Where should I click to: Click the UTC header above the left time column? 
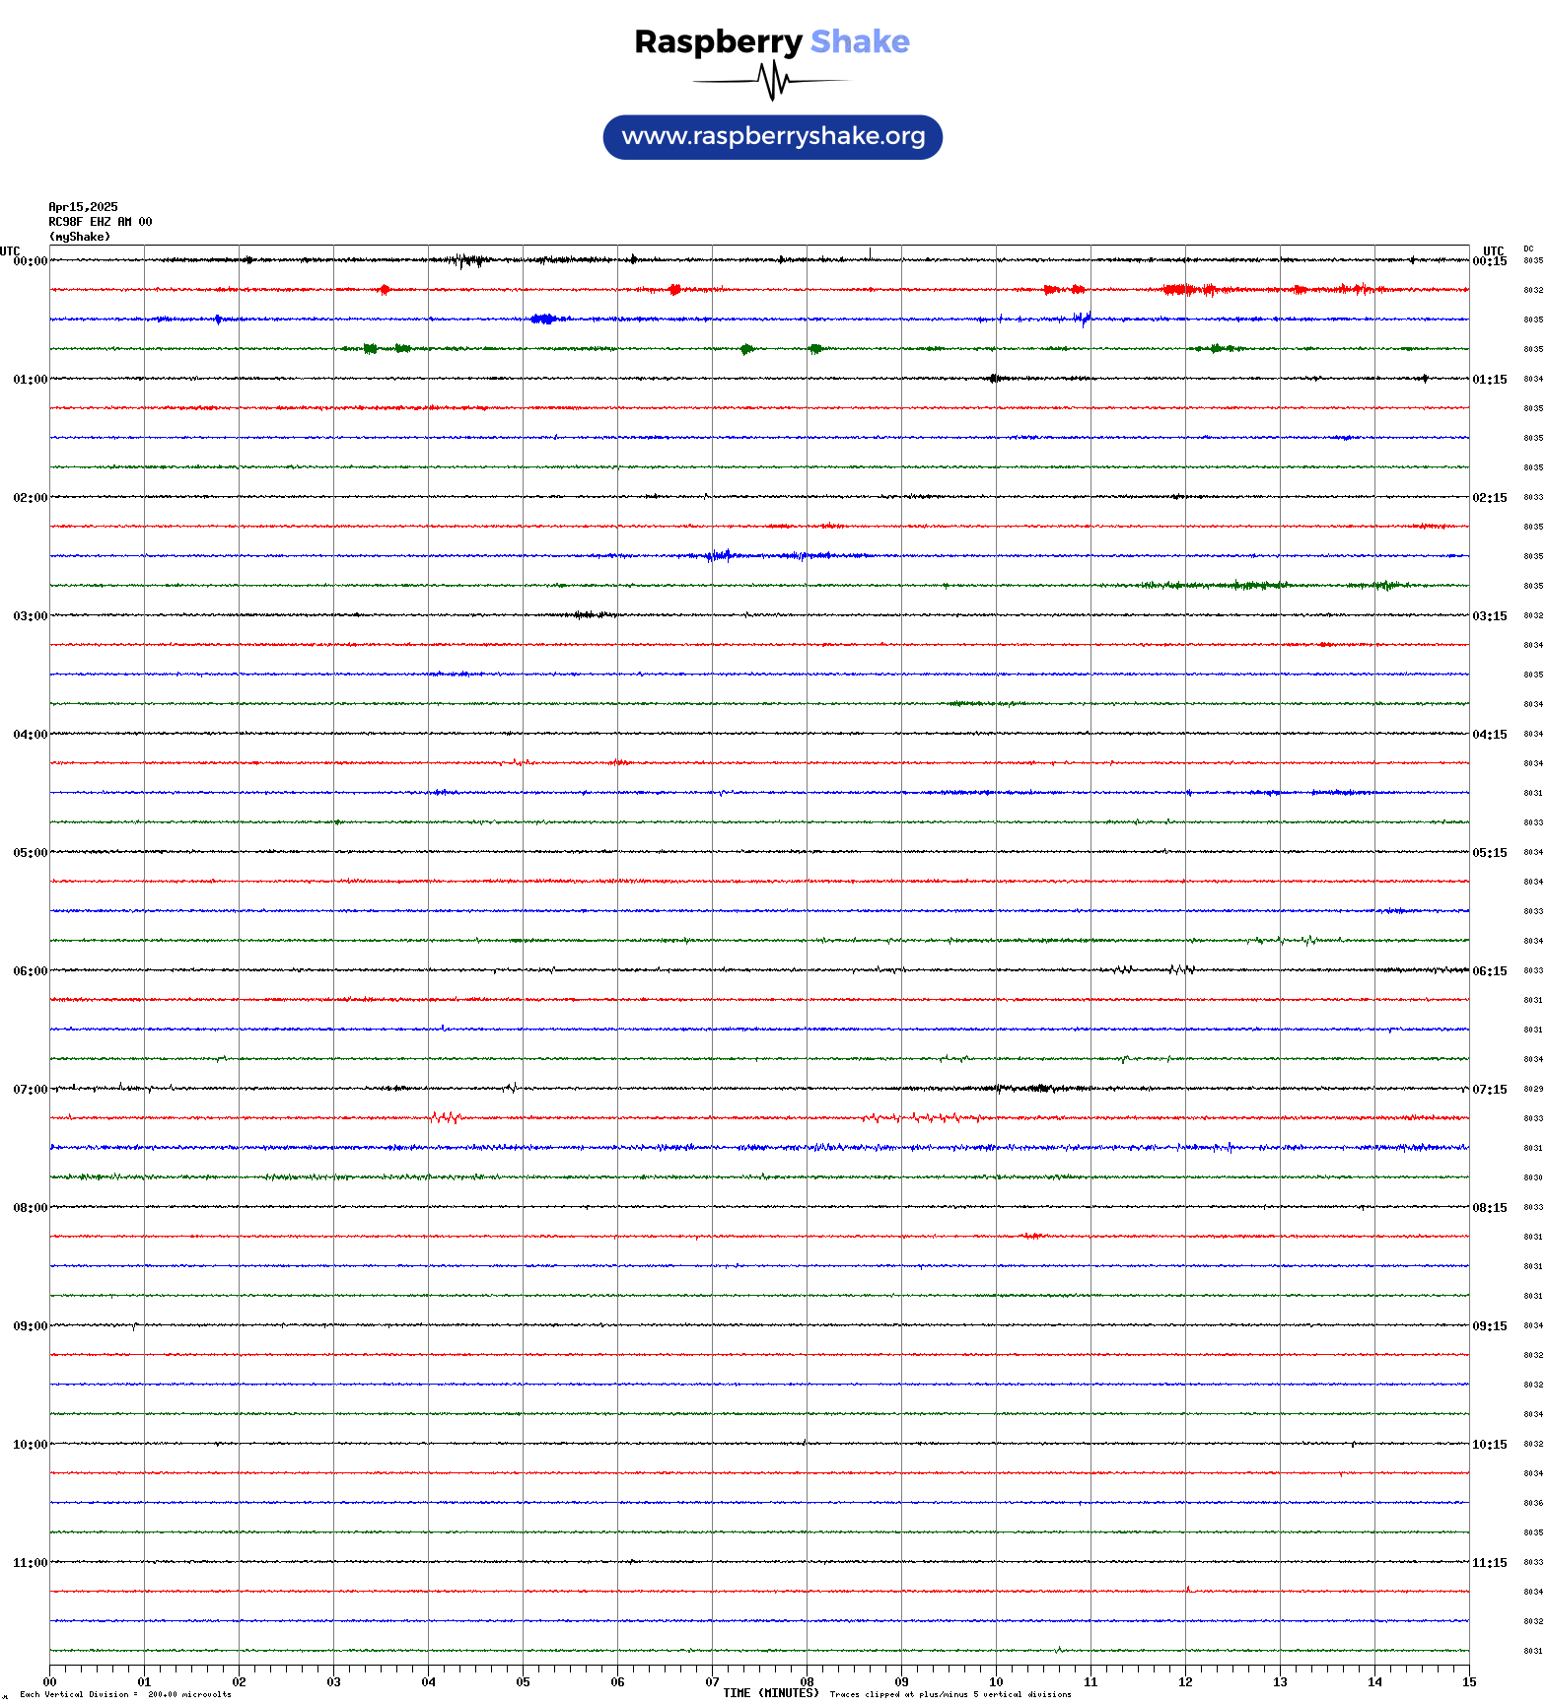click(x=10, y=250)
